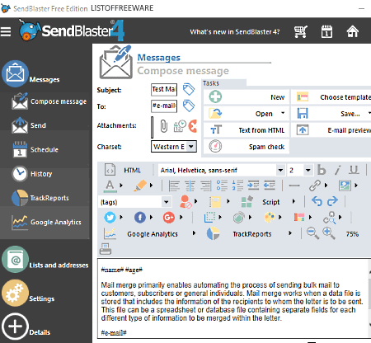This screenshot has height=343, width=371.
Task: Insert a bulleted list
Action: (x=222, y=186)
